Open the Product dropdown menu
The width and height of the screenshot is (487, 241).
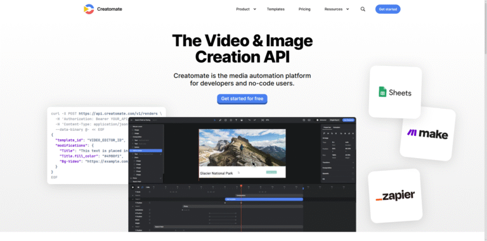(x=246, y=9)
